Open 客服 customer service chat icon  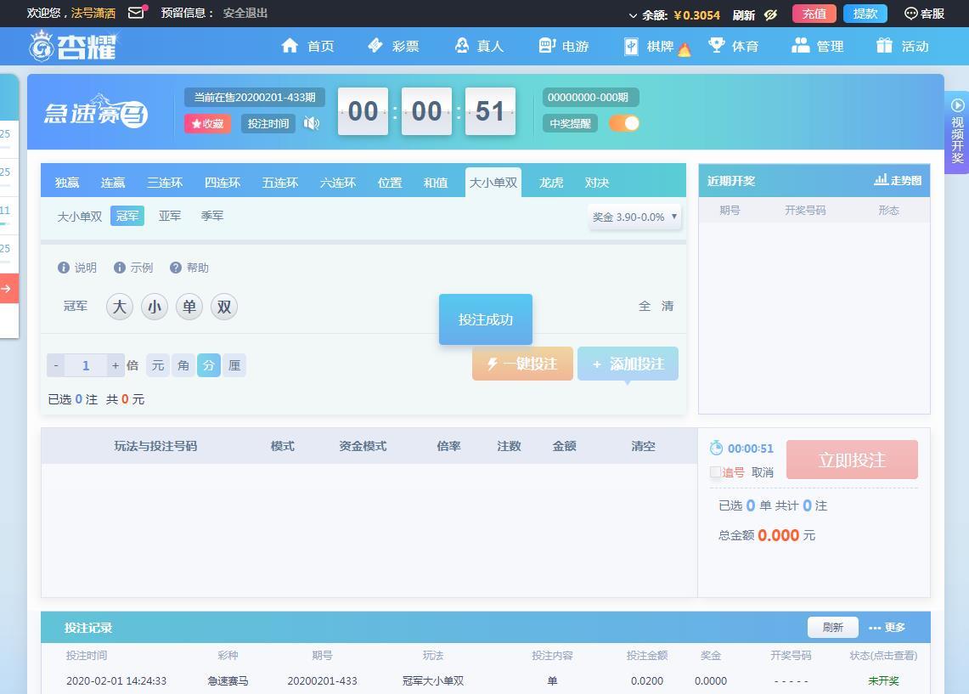[x=924, y=14]
